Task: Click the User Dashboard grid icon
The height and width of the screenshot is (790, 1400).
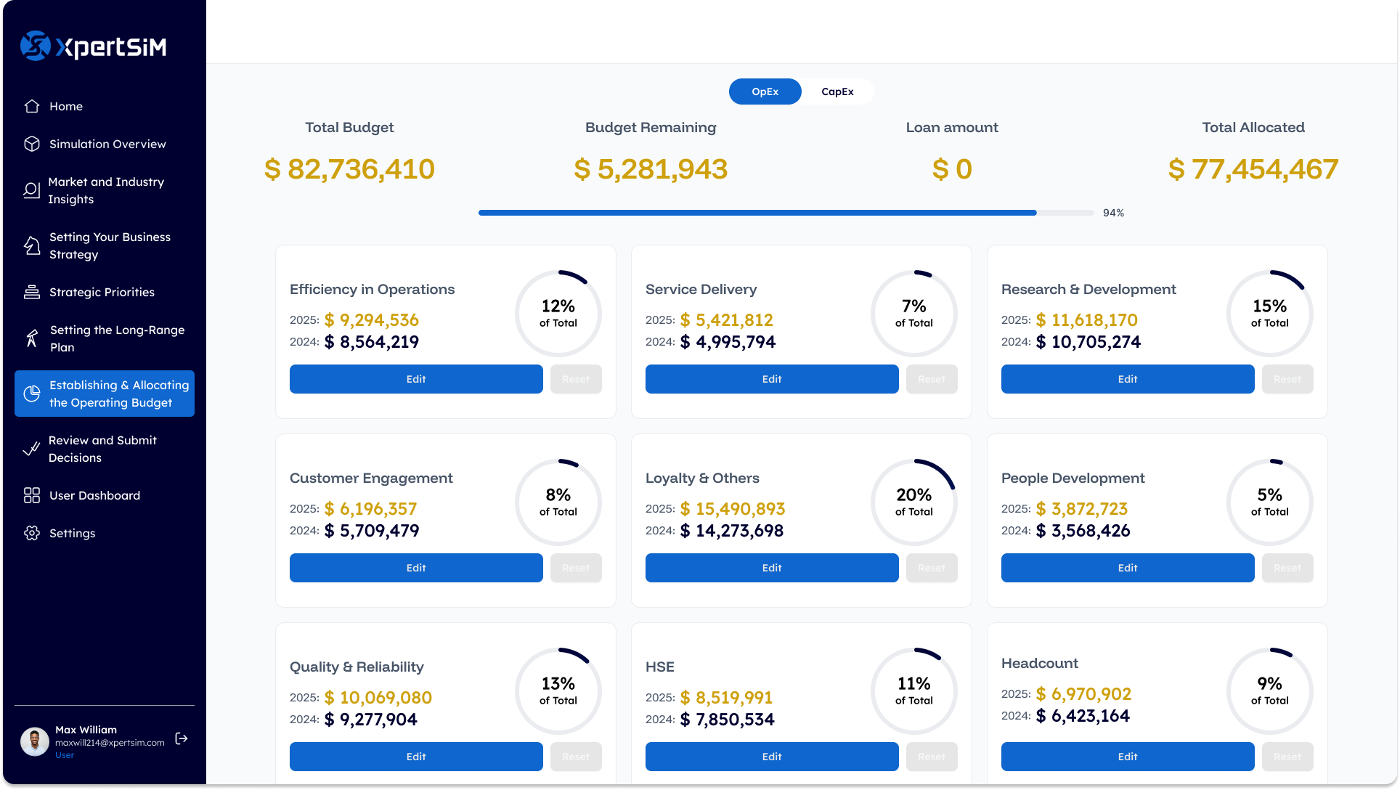Action: click(x=31, y=495)
